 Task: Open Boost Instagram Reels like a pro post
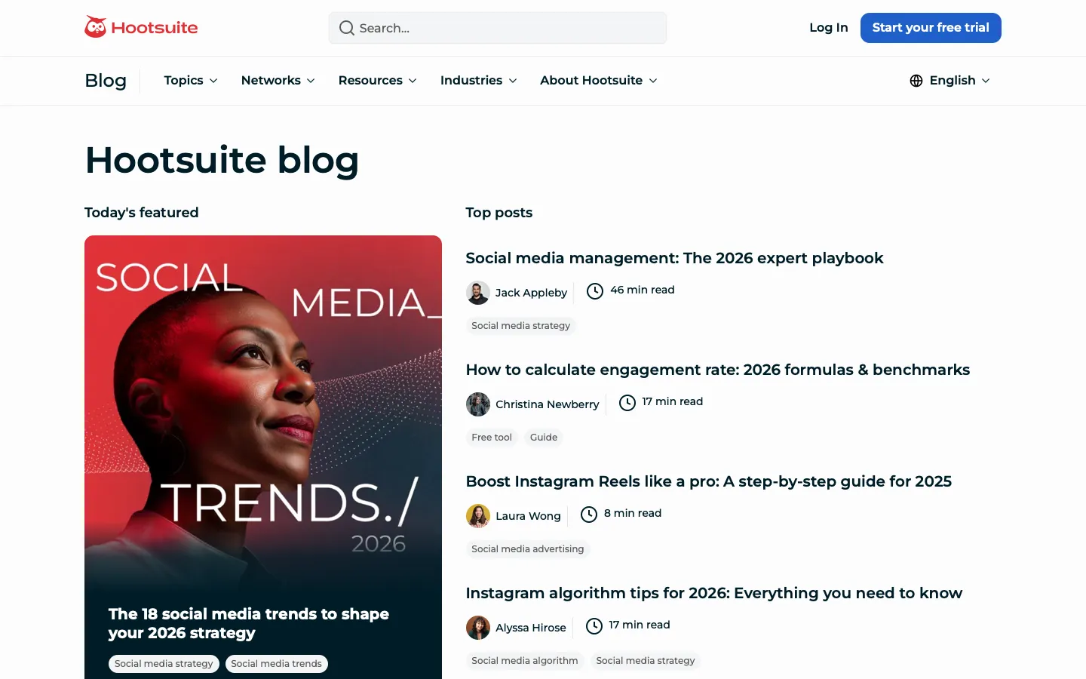[x=709, y=481]
